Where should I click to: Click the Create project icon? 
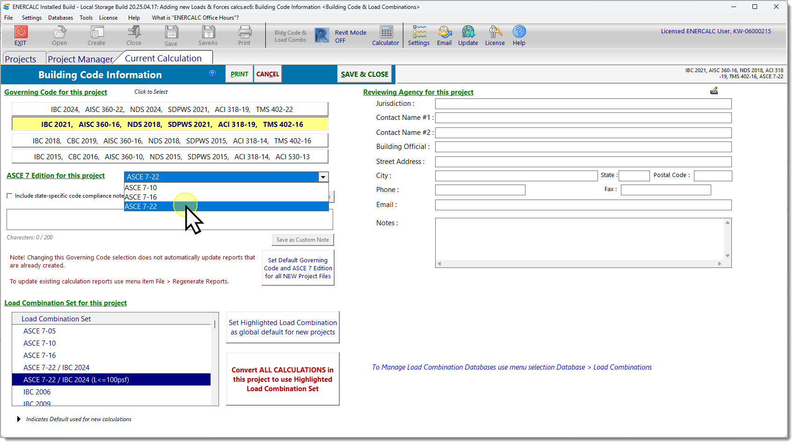tap(96, 32)
